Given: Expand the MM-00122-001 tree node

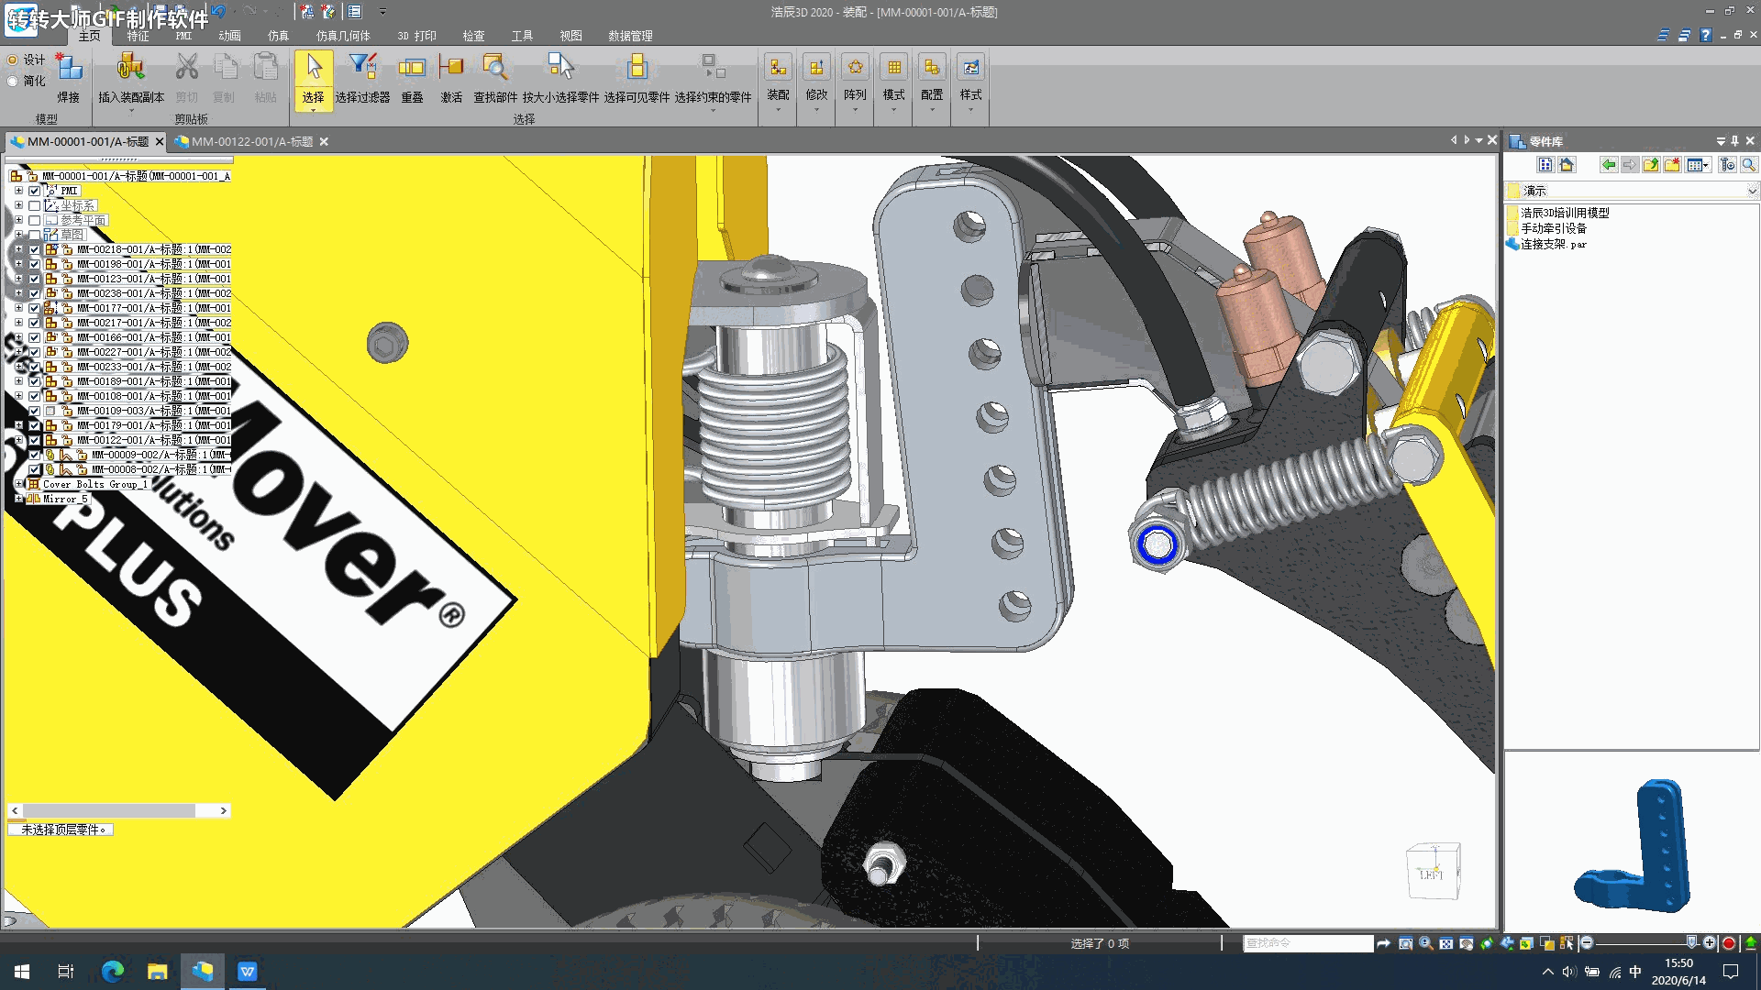Looking at the screenshot, I should coord(18,440).
